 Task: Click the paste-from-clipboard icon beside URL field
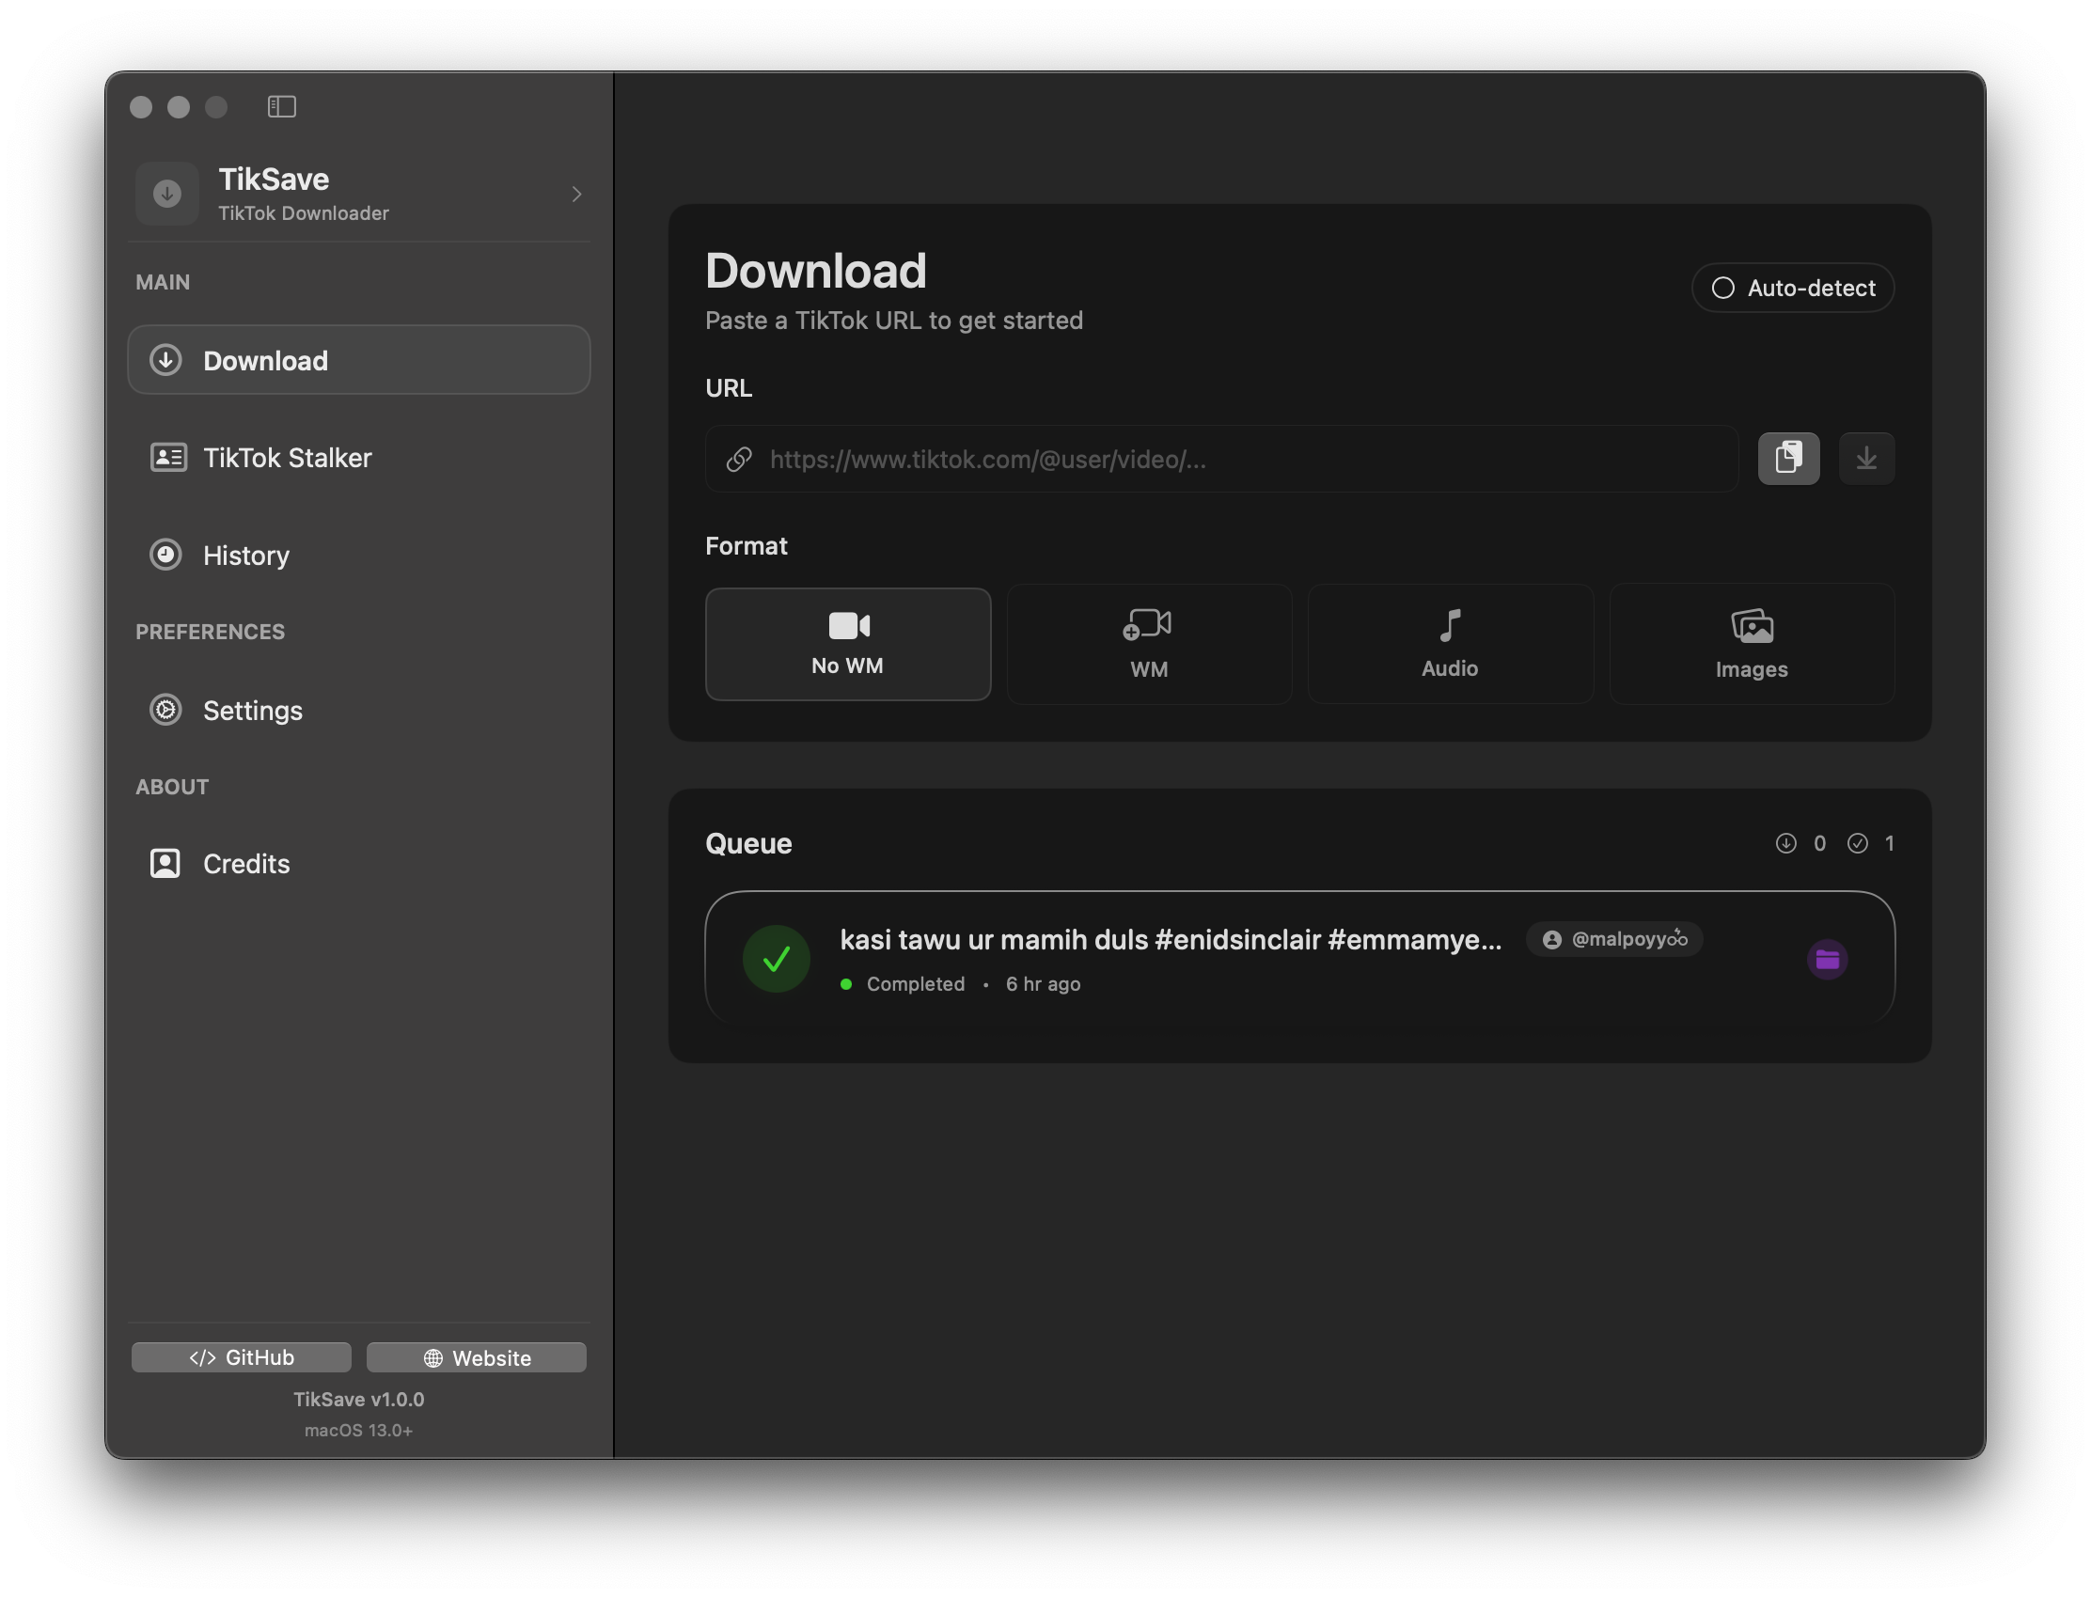pyautogui.click(x=1787, y=459)
